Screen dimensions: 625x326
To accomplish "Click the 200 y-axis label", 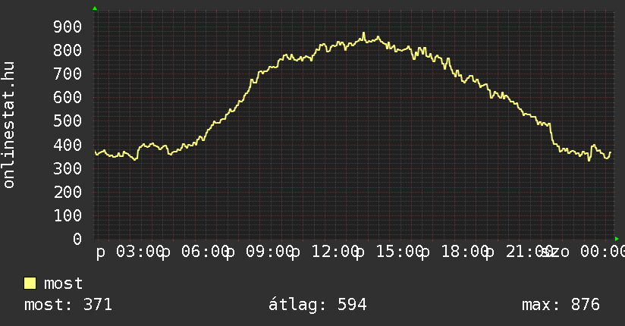I will point(68,192).
